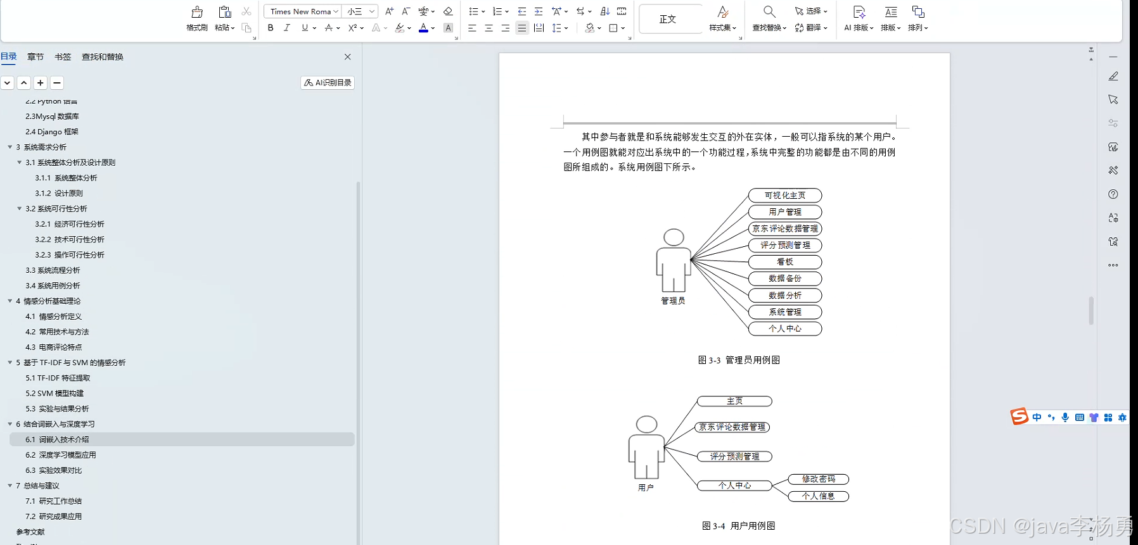Toggle superscript X² formatting
This screenshot has width=1138, height=545.
pyautogui.click(x=353, y=28)
